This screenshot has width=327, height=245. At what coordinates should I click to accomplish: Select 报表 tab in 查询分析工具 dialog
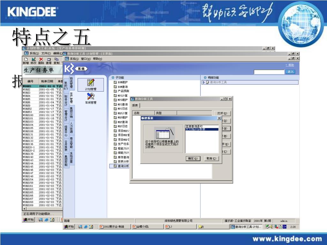click(x=135, y=105)
